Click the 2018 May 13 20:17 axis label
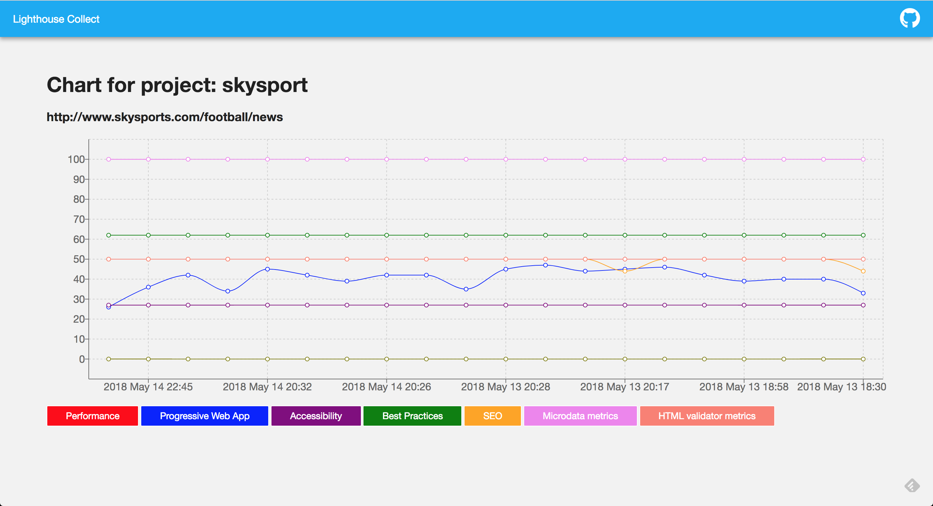 point(624,387)
